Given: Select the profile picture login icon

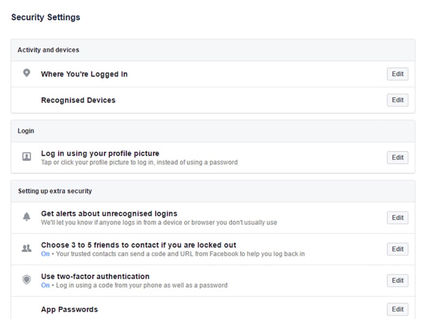Looking at the screenshot, I should [x=27, y=155].
